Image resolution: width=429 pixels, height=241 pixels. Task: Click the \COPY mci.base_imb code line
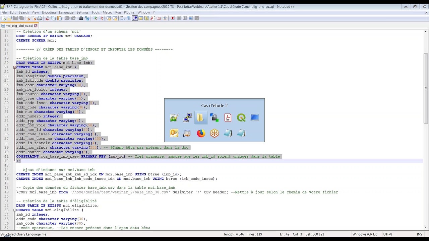(x=177, y=192)
